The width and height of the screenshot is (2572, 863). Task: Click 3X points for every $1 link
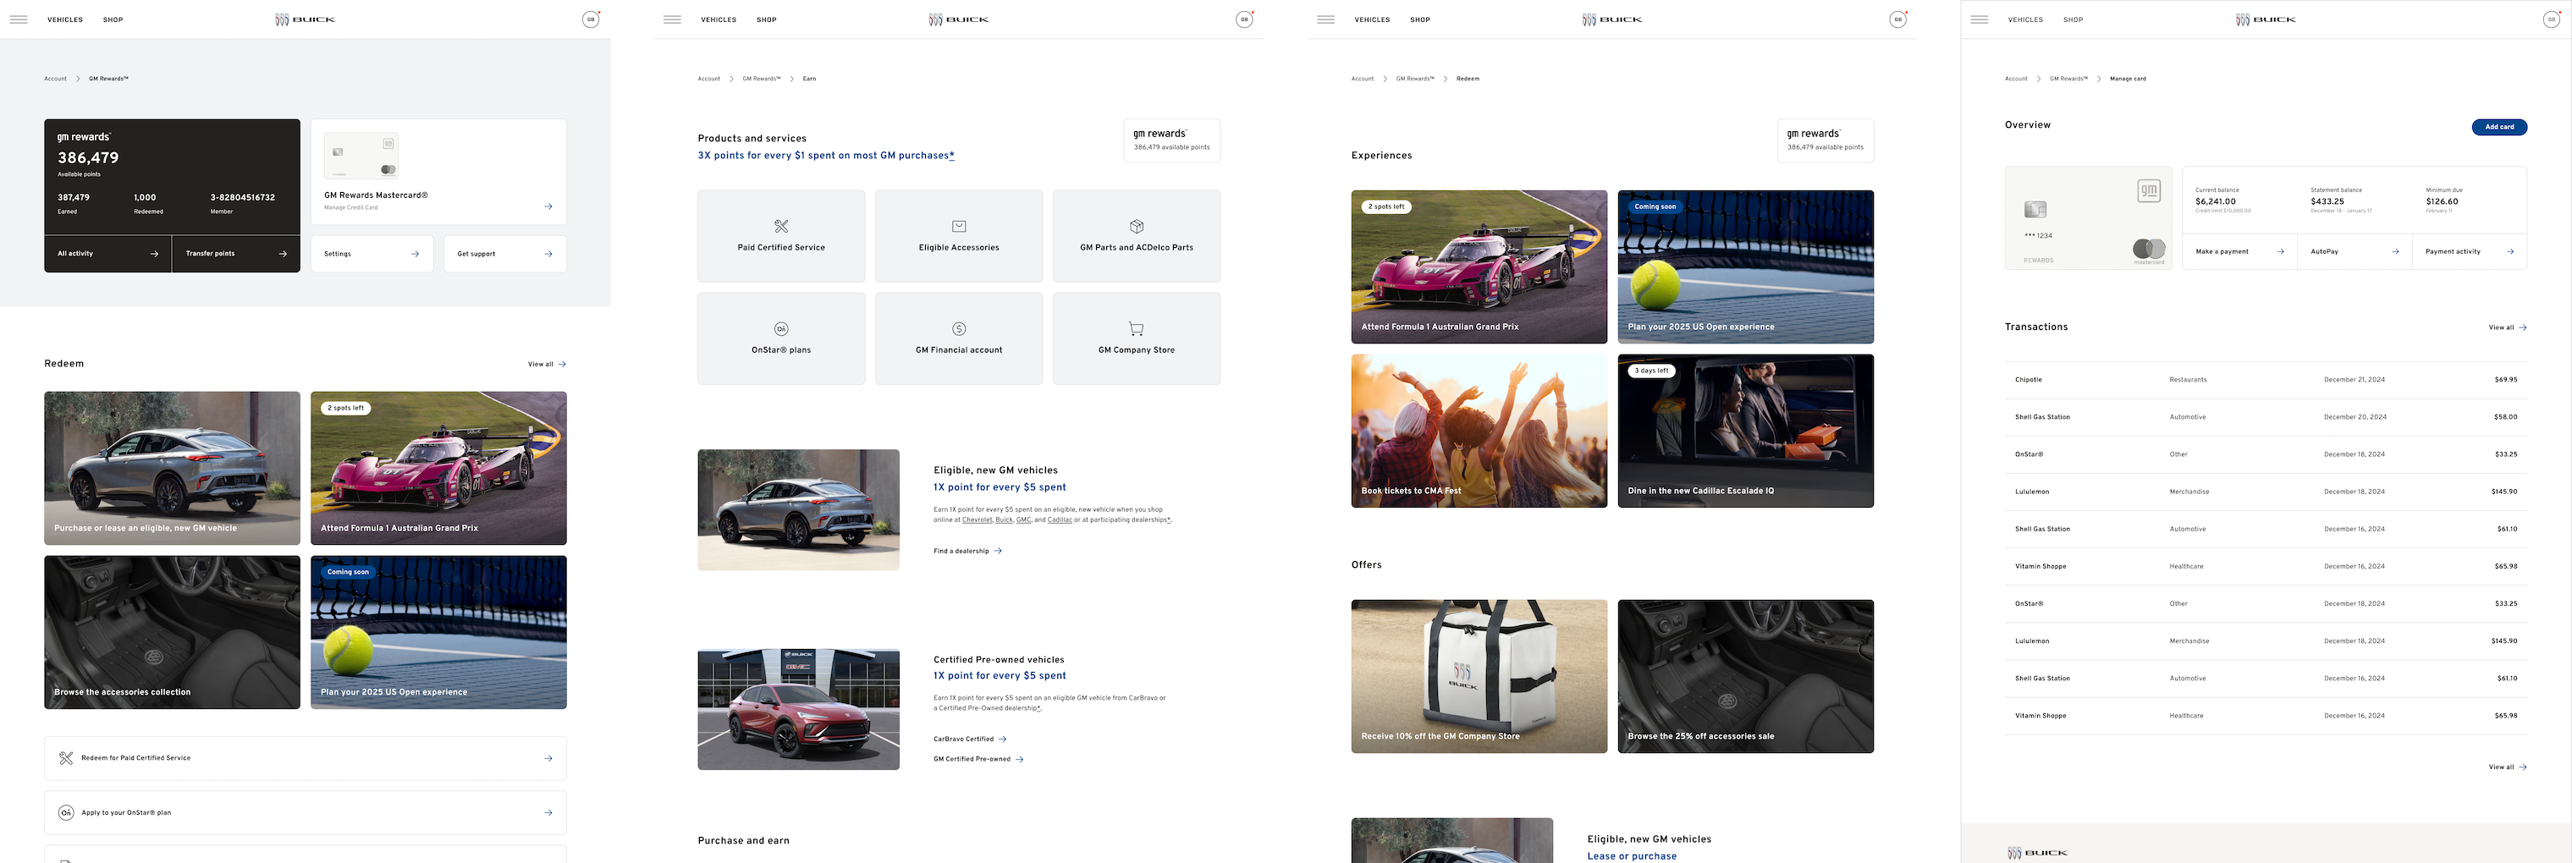pyautogui.click(x=826, y=156)
